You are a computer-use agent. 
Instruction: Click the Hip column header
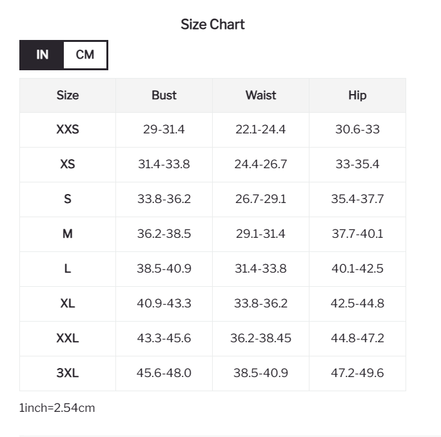pyautogui.click(x=357, y=95)
